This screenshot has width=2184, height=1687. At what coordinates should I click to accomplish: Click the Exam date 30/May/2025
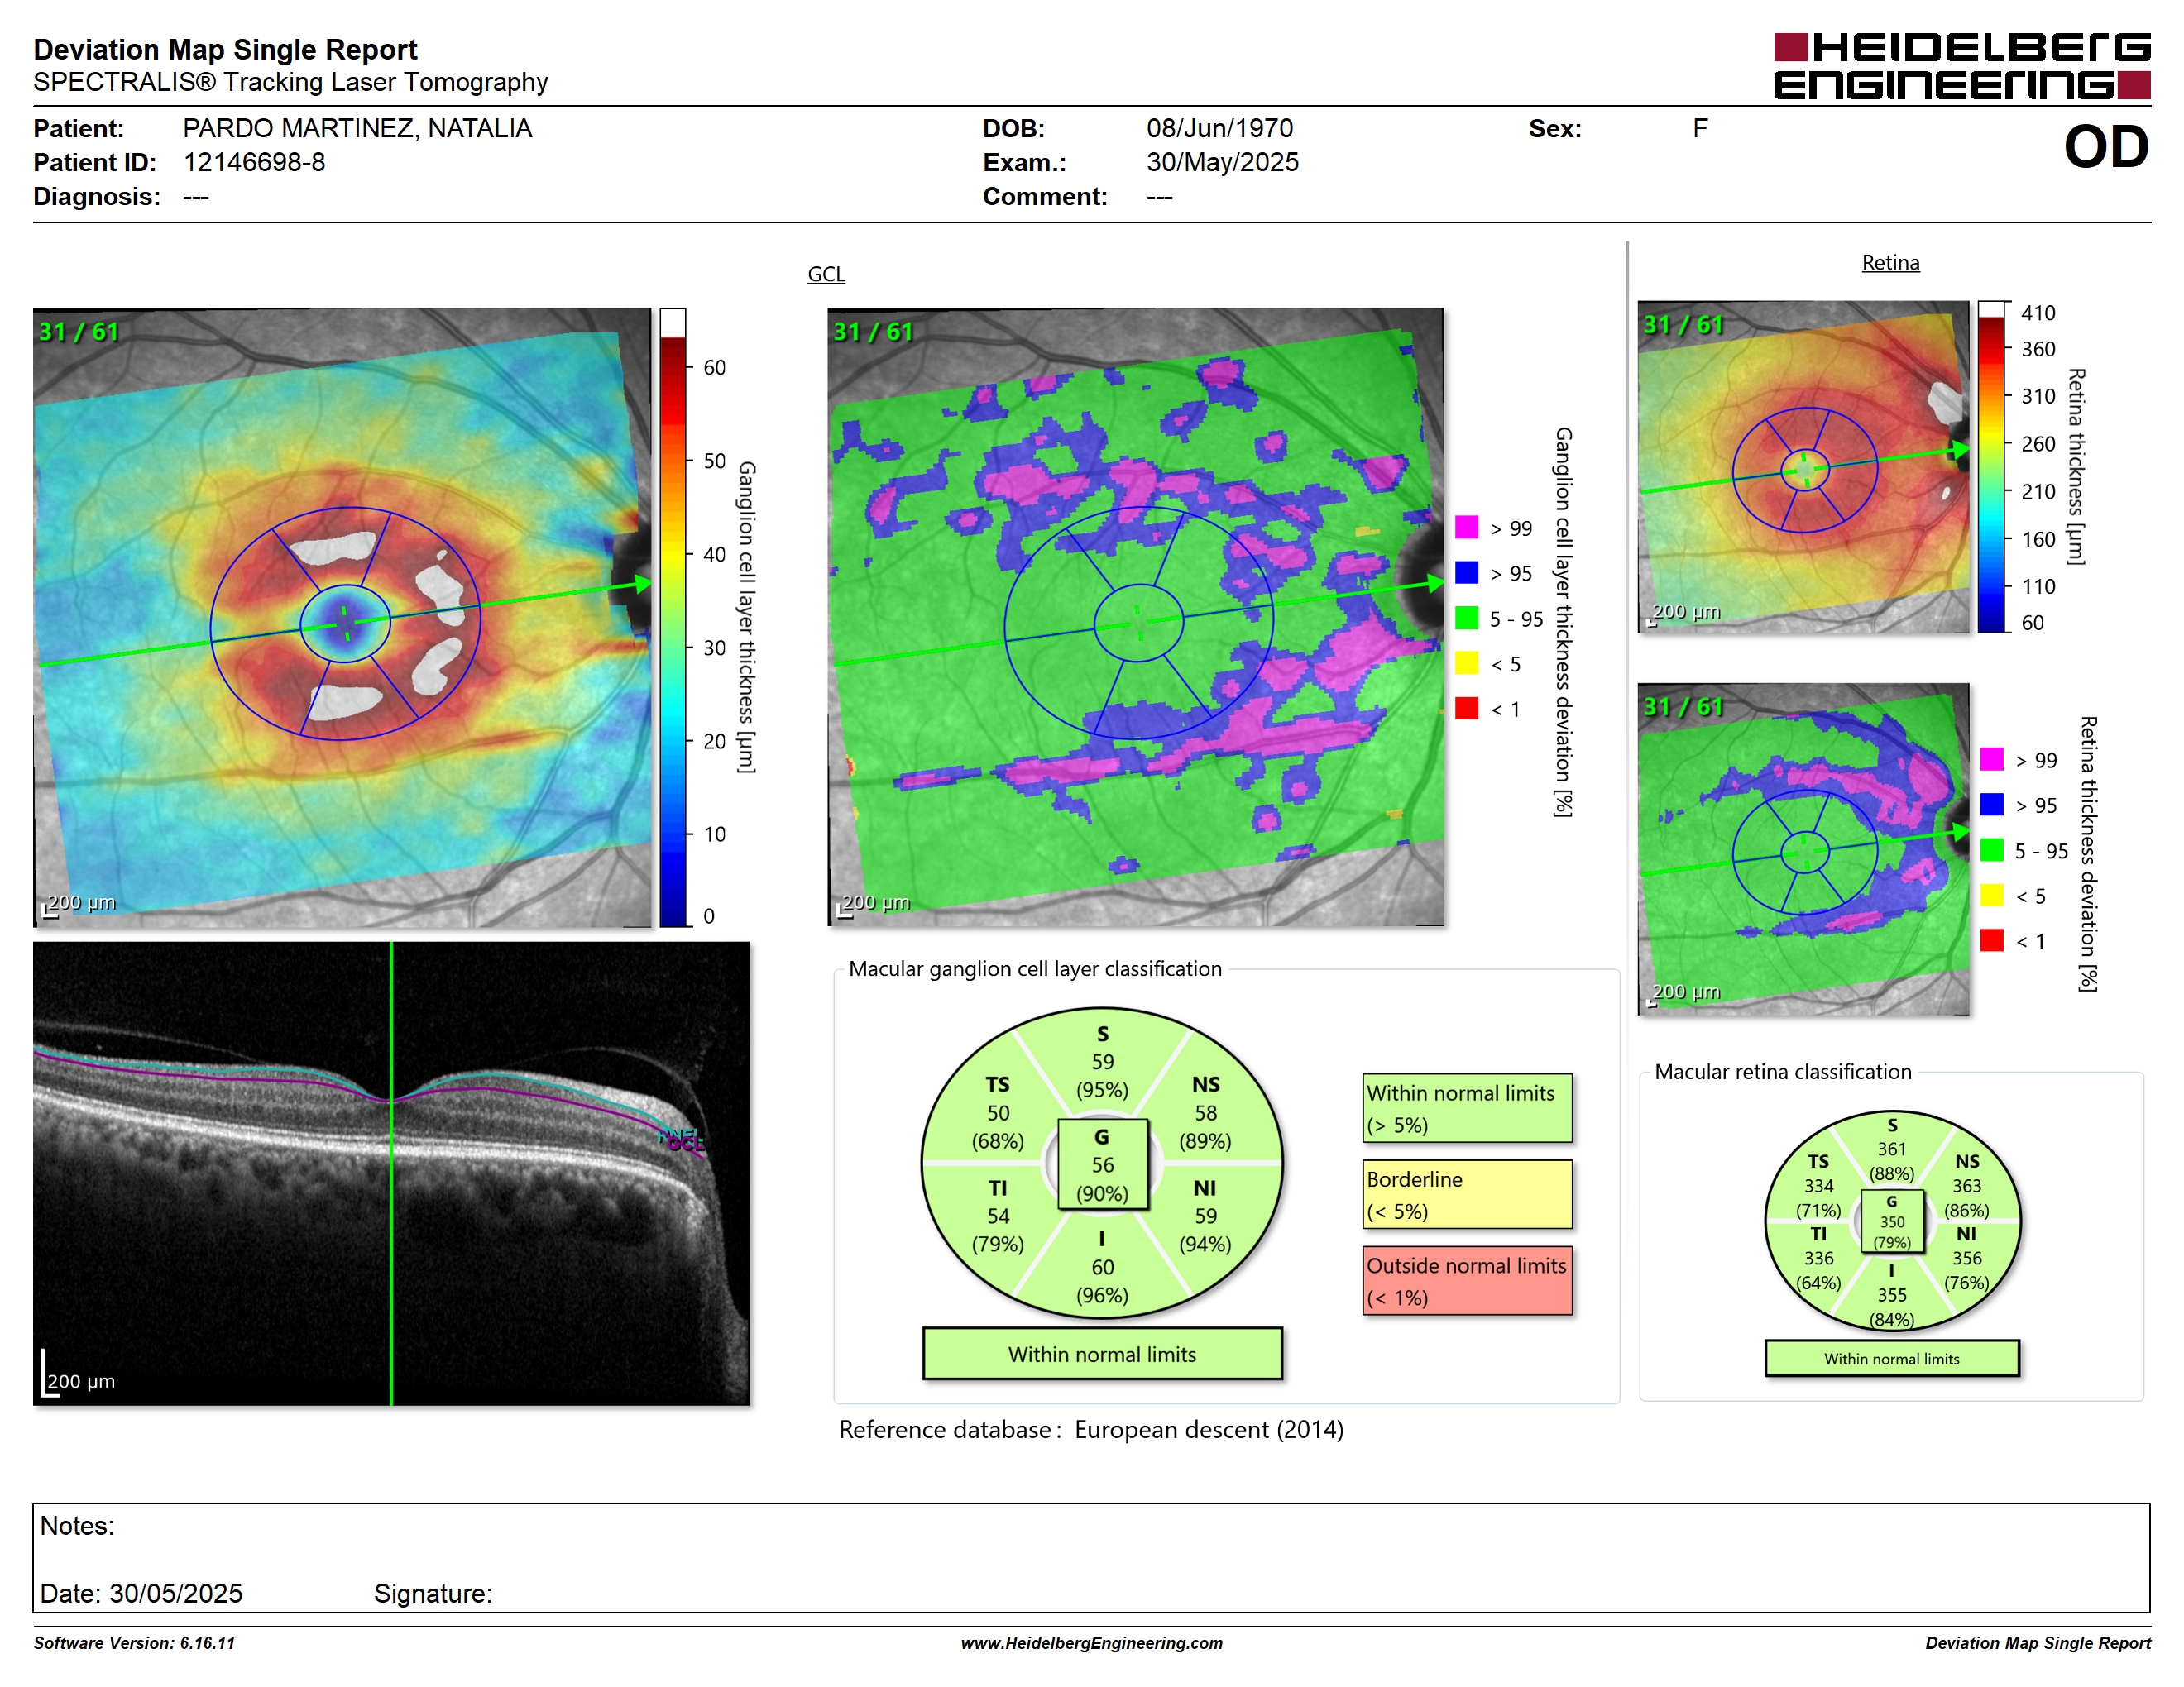(x=1222, y=162)
